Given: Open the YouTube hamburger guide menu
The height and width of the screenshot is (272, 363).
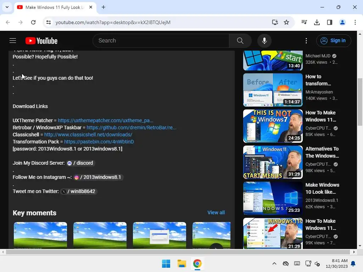Looking at the screenshot, I should pos(13,41).
